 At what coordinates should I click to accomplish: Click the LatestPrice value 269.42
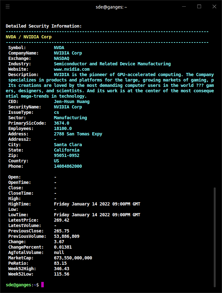point(62,220)
